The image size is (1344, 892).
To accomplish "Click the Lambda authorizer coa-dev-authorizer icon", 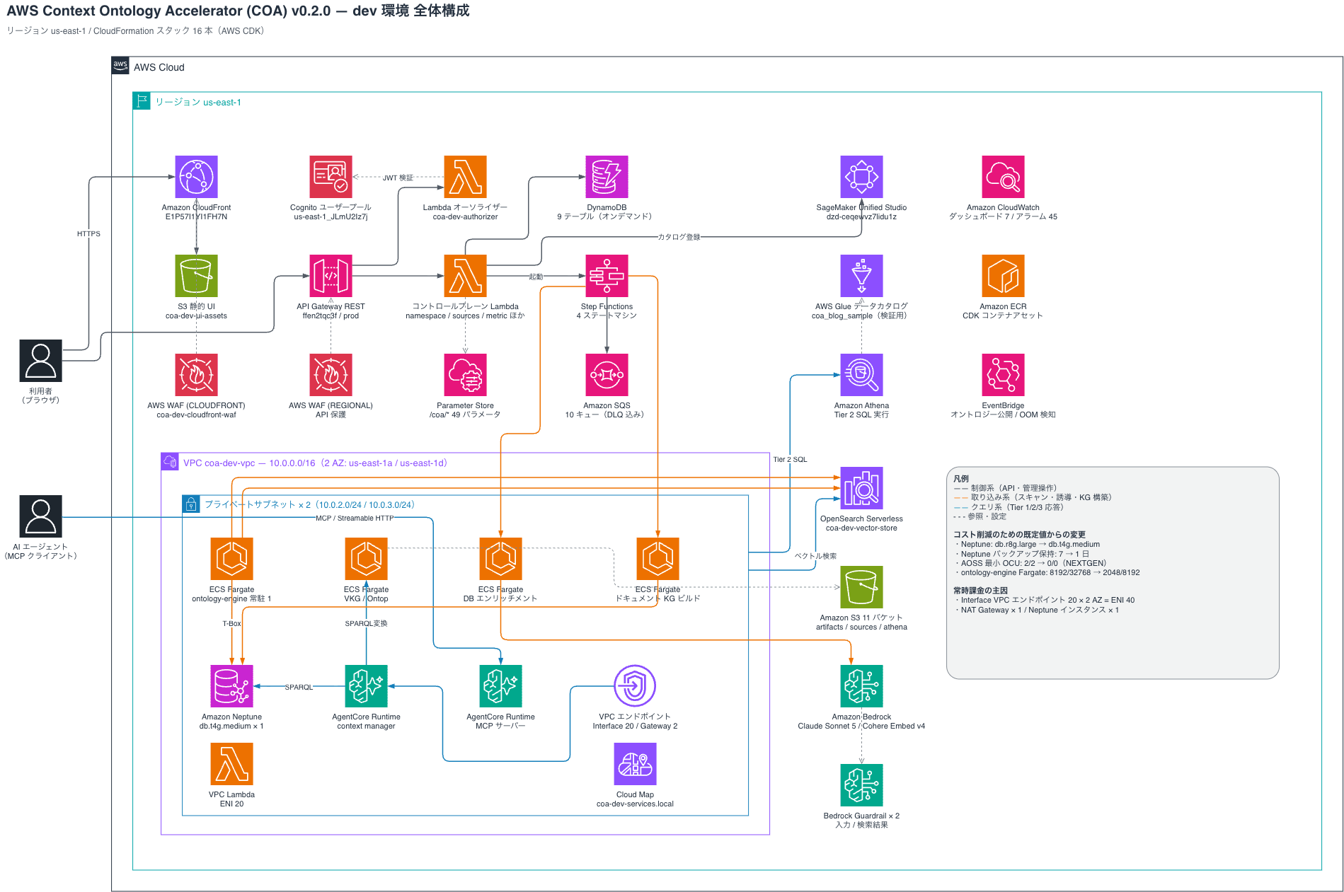I will click(465, 177).
